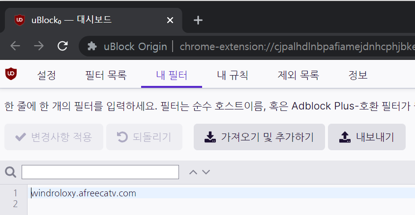Click line number 1 in the editor gutter
Viewport: 415px width, 215px height.
tap(15, 193)
